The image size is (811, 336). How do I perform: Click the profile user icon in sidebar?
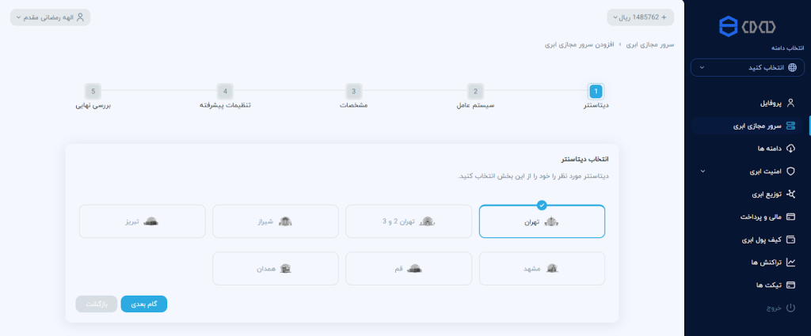click(x=790, y=103)
